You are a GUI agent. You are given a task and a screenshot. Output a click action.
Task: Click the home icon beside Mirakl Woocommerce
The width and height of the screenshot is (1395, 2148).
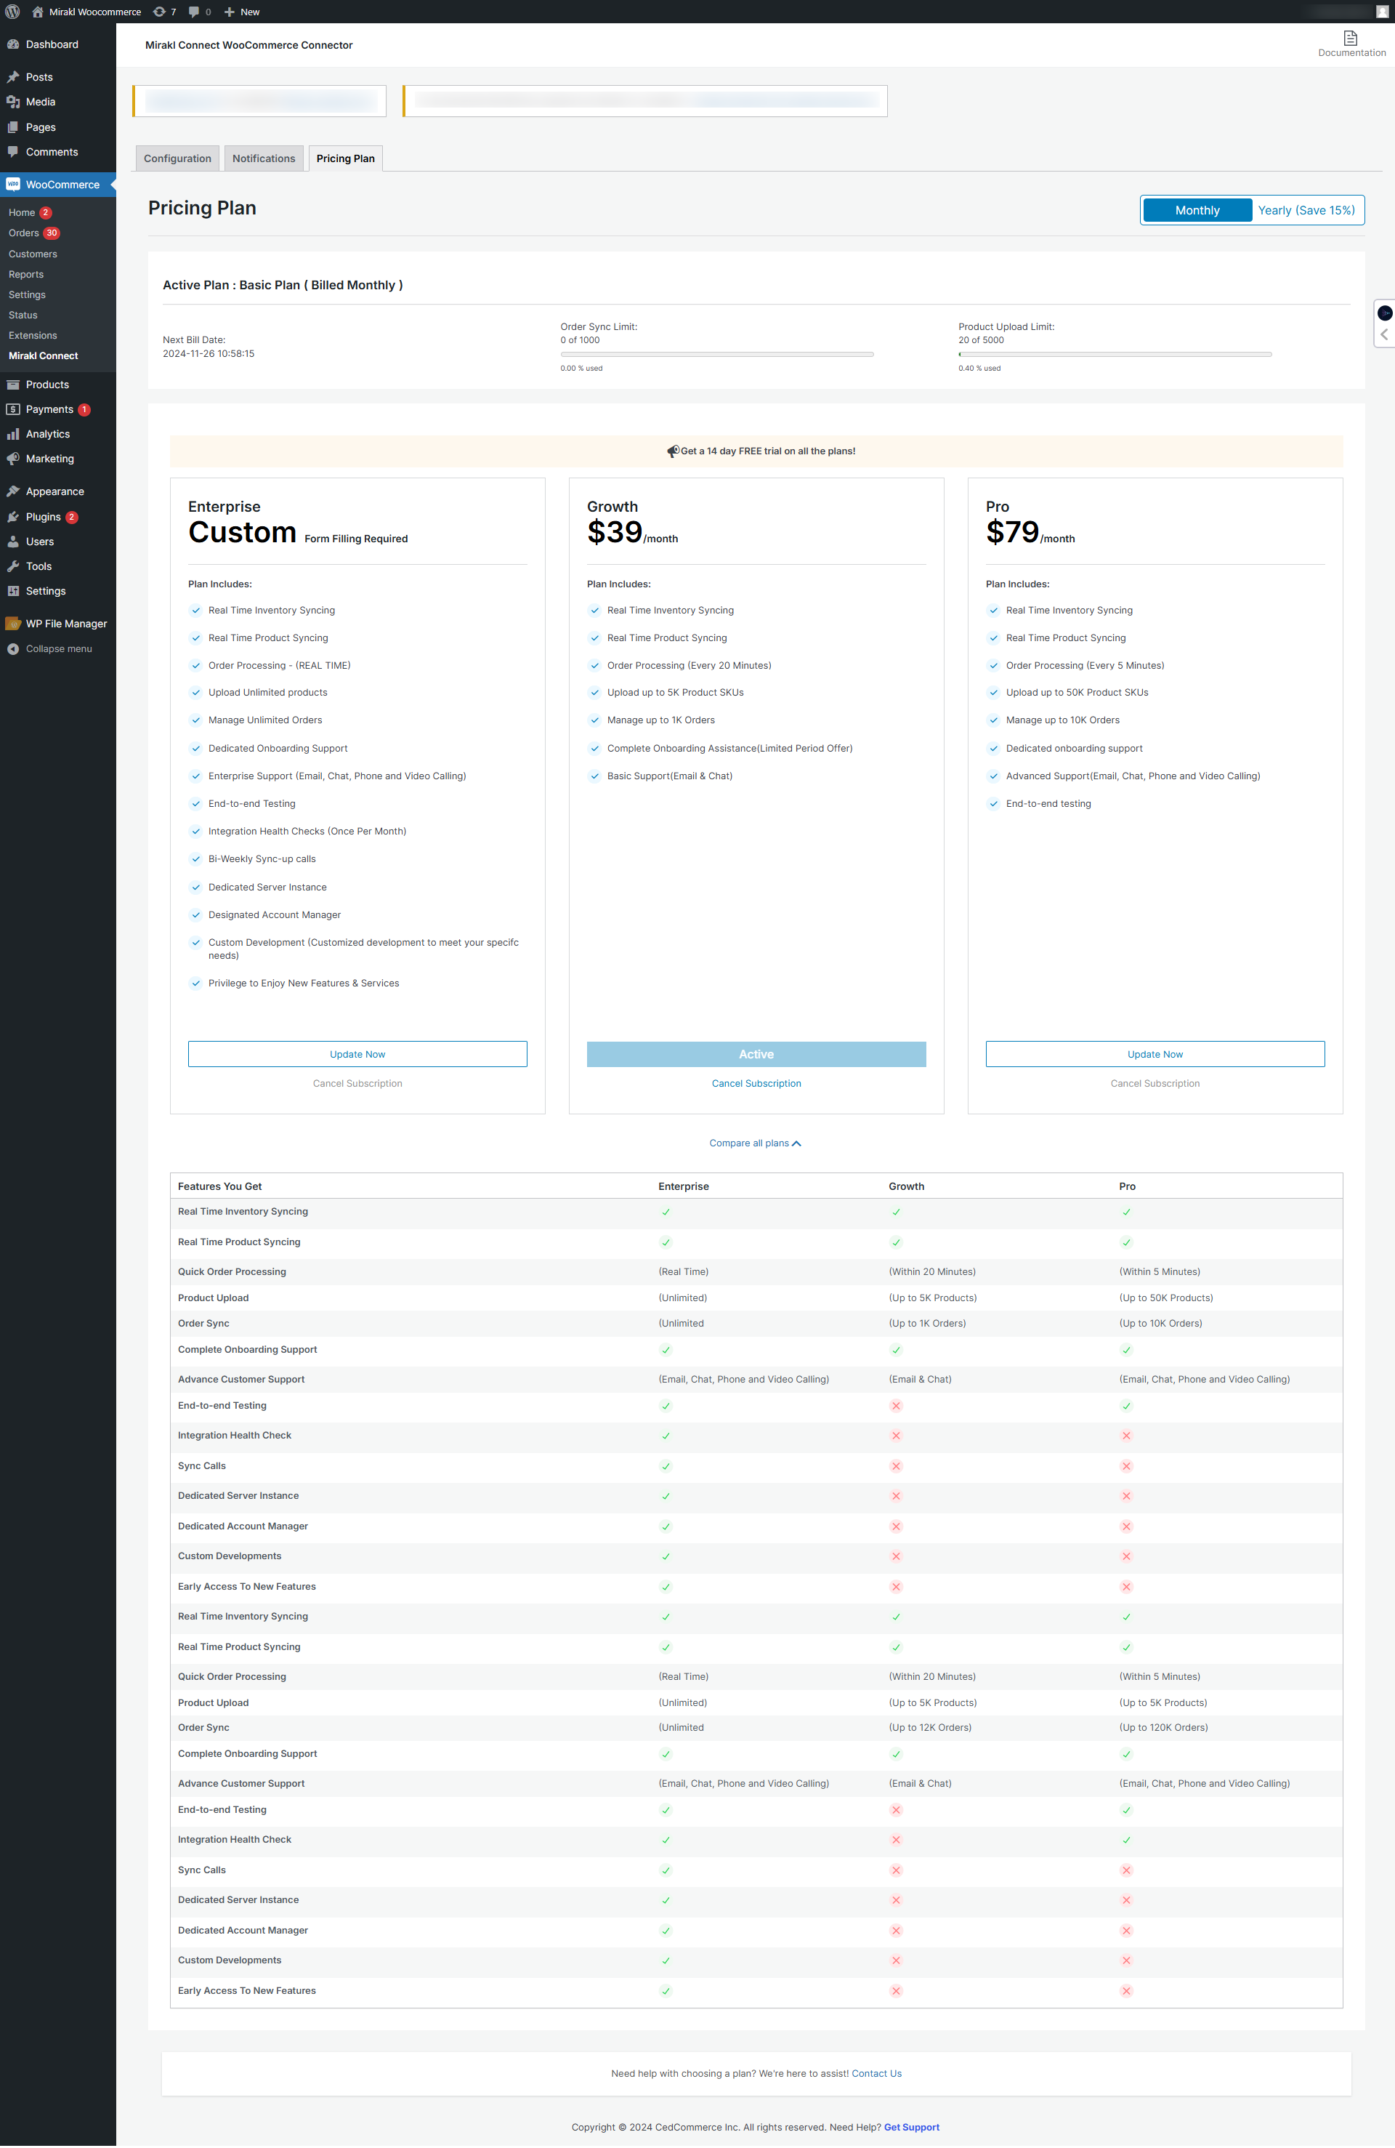click(37, 12)
